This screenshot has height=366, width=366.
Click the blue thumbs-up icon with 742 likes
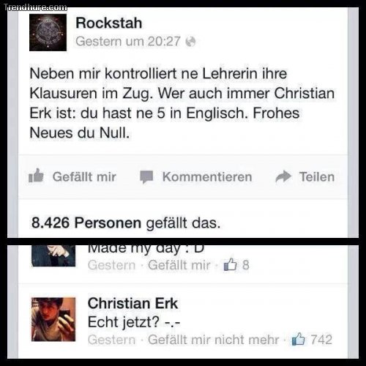pos(298,339)
